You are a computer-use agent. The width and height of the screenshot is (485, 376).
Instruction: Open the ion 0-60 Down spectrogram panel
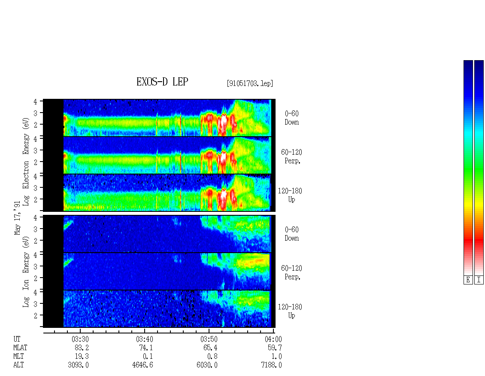click(x=159, y=234)
